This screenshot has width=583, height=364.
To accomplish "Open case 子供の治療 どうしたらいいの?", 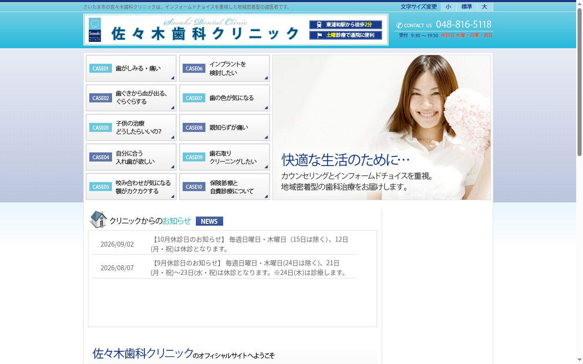I will click(131, 127).
